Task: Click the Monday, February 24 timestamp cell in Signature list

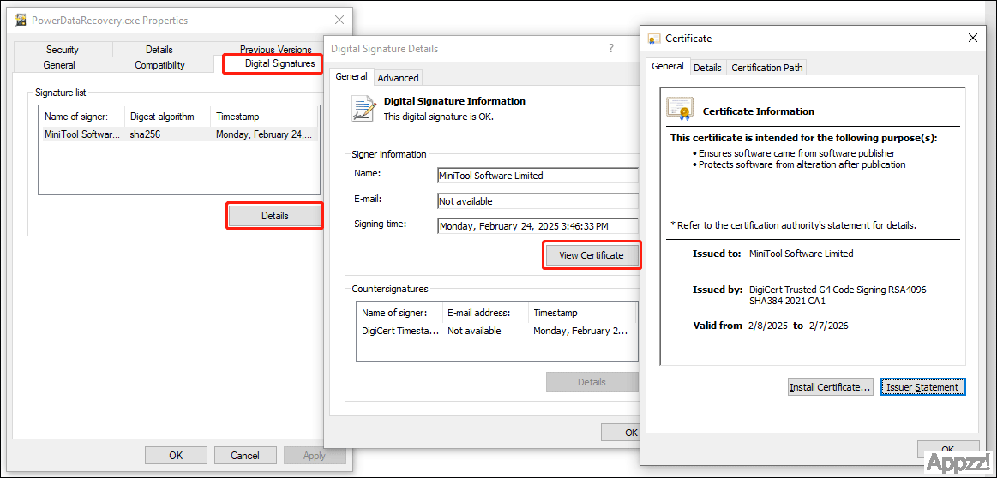Action: pyautogui.click(x=264, y=134)
